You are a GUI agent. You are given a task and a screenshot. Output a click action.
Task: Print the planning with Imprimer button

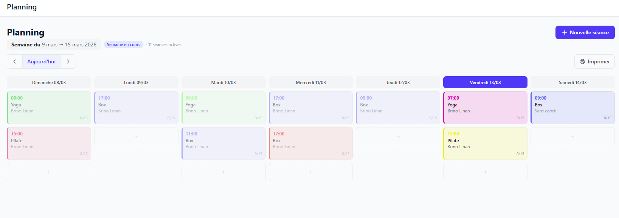click(594, 61)
